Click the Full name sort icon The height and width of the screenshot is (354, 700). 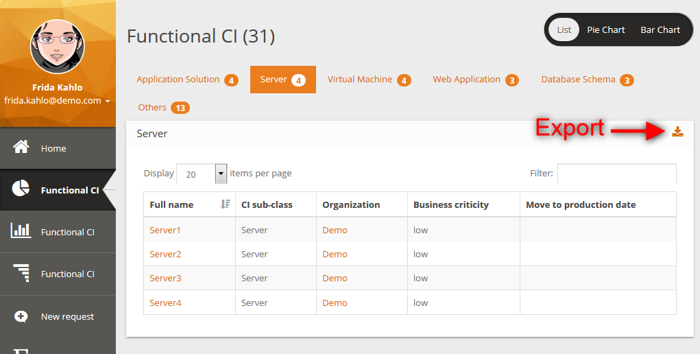pos(226,204)
